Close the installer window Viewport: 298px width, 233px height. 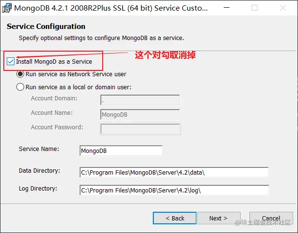[x=283, y=8]
